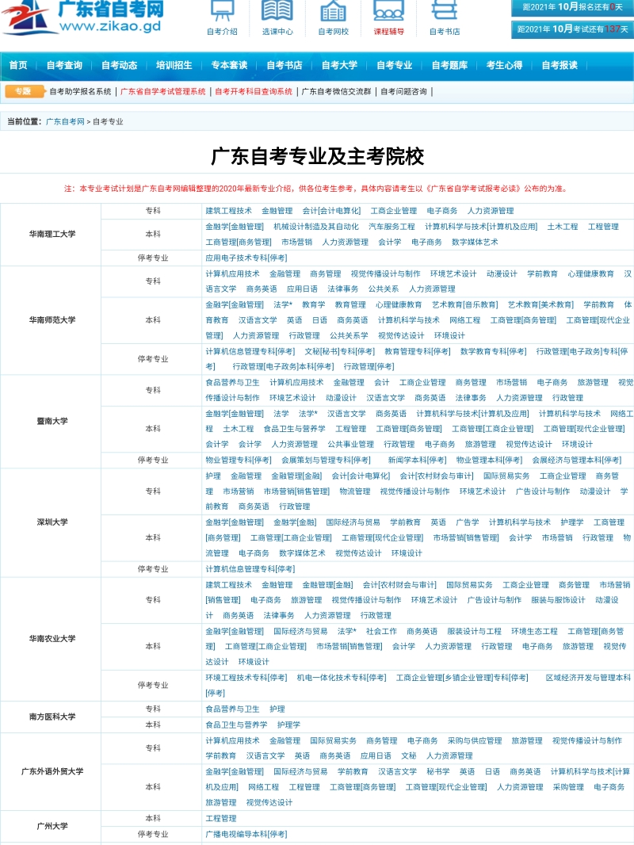Open the 自考介绍 icon
This screenshot has width=634, height=845.
(222, 17)
